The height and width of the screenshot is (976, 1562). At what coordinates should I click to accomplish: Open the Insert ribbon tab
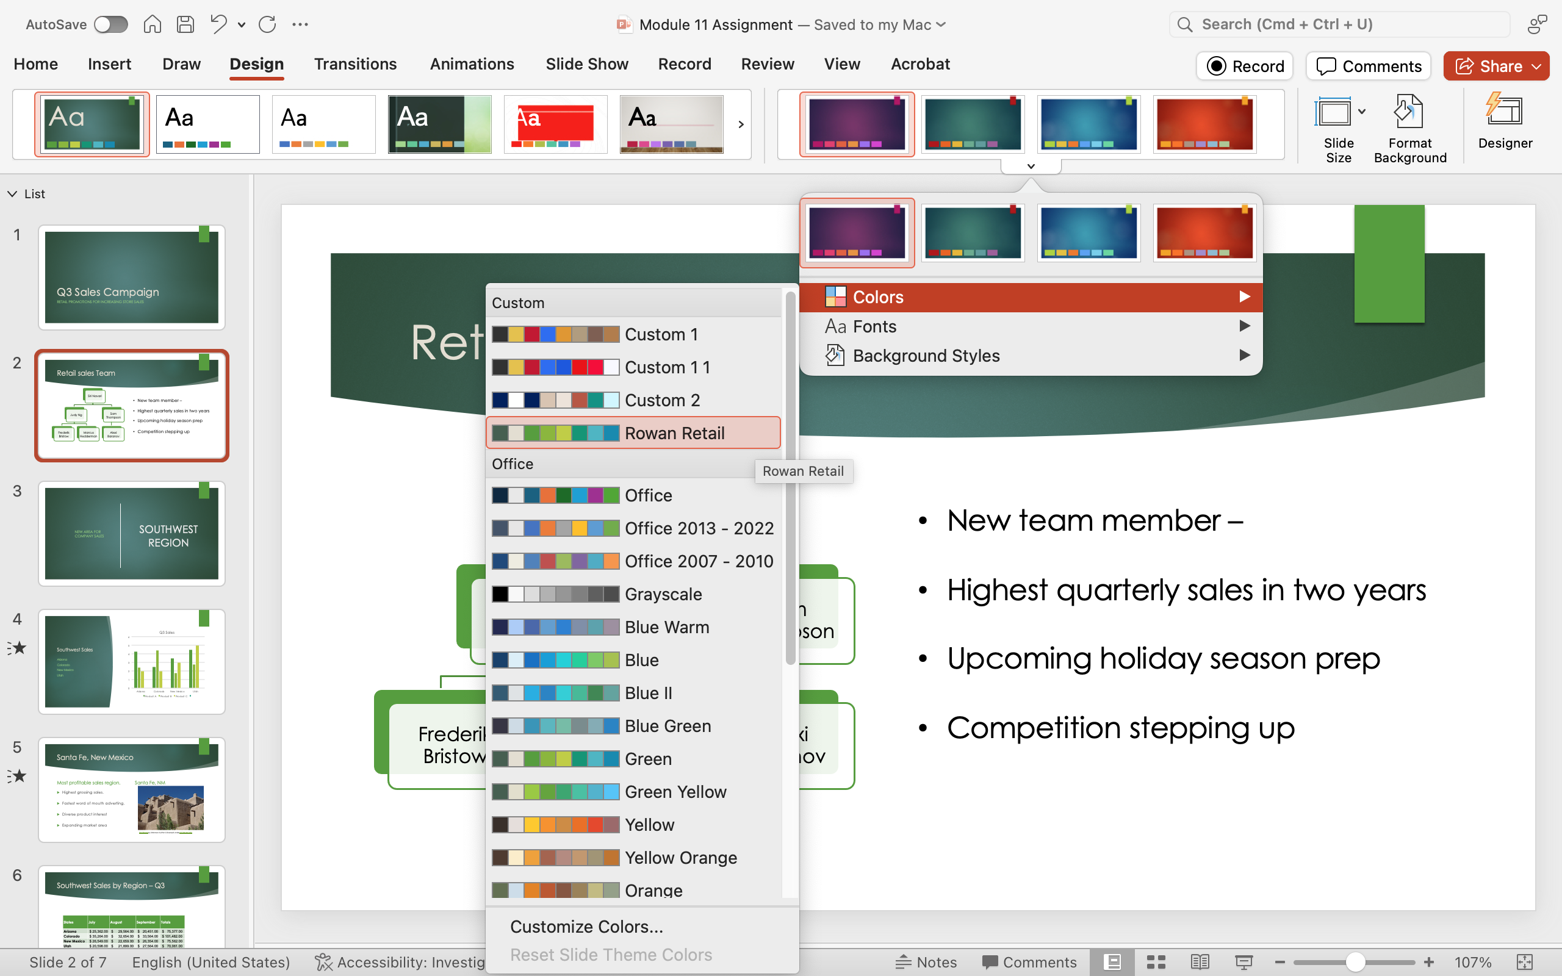point(109,64)
